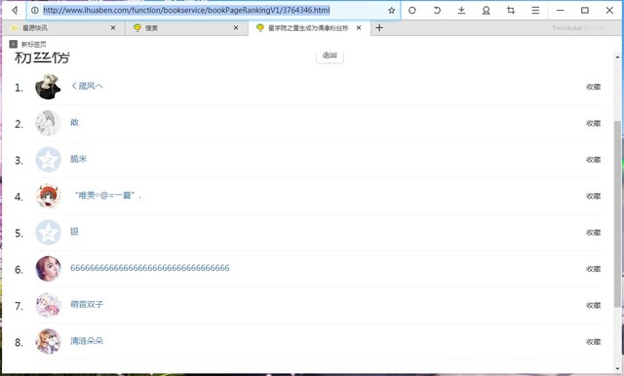Activate the screenshot crop tool icon

point(511,11)
